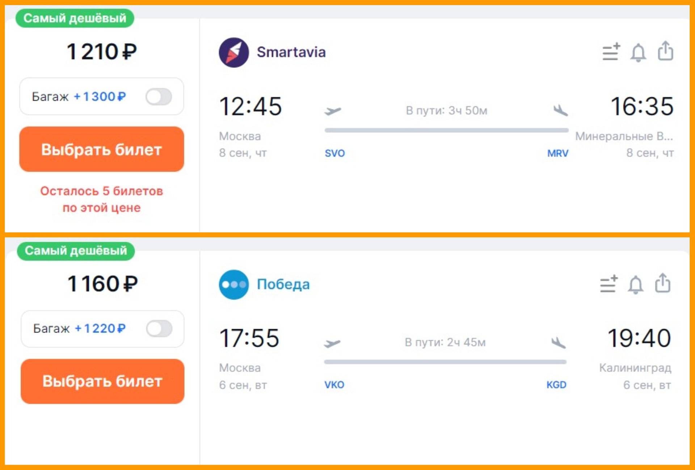The image size is (695, 470).
Task: Click the MRV airport code
Action: 557,153
